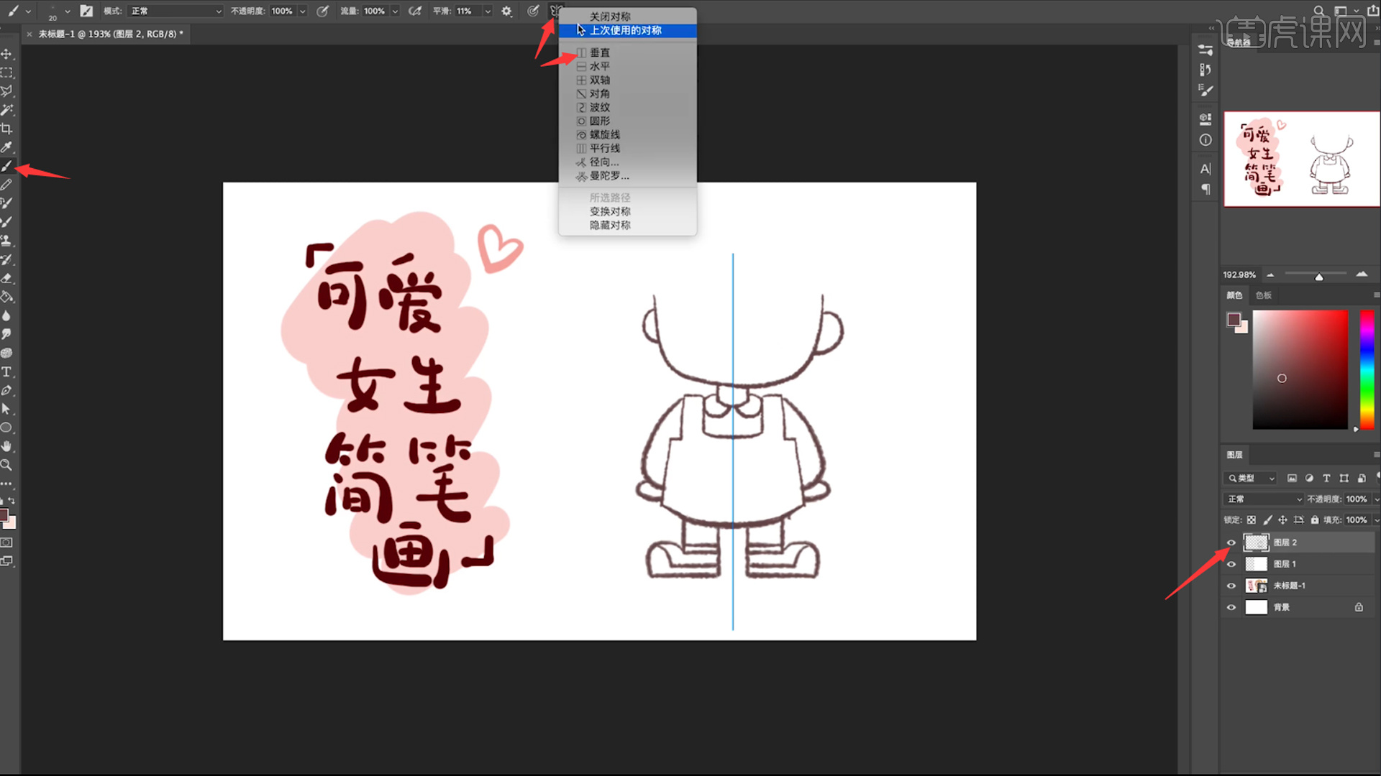Expand the 流量 flow dropdown
This screenshot has width=1381, height=776.
395,11
